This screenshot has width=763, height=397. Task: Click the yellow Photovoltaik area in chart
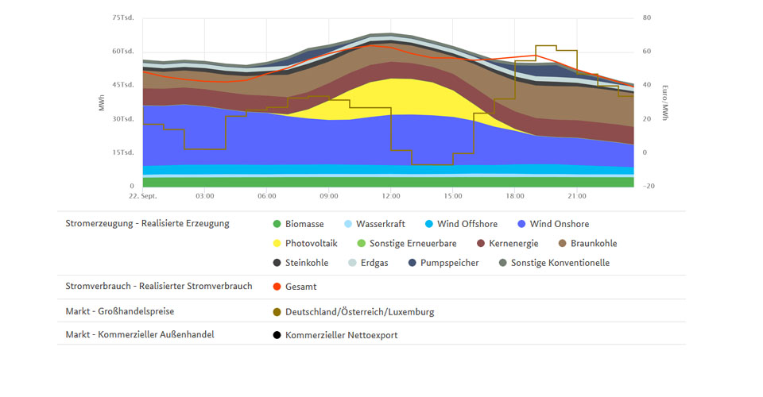point(399,97)
